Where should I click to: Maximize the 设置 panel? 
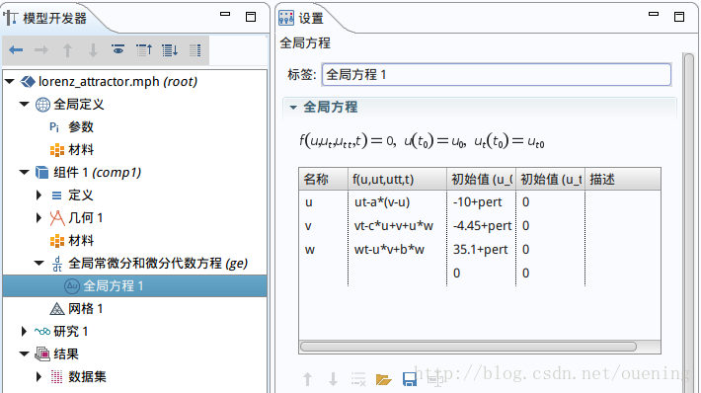[x=679, y=17]
